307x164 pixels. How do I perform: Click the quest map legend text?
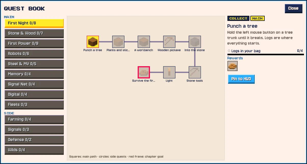116,157
